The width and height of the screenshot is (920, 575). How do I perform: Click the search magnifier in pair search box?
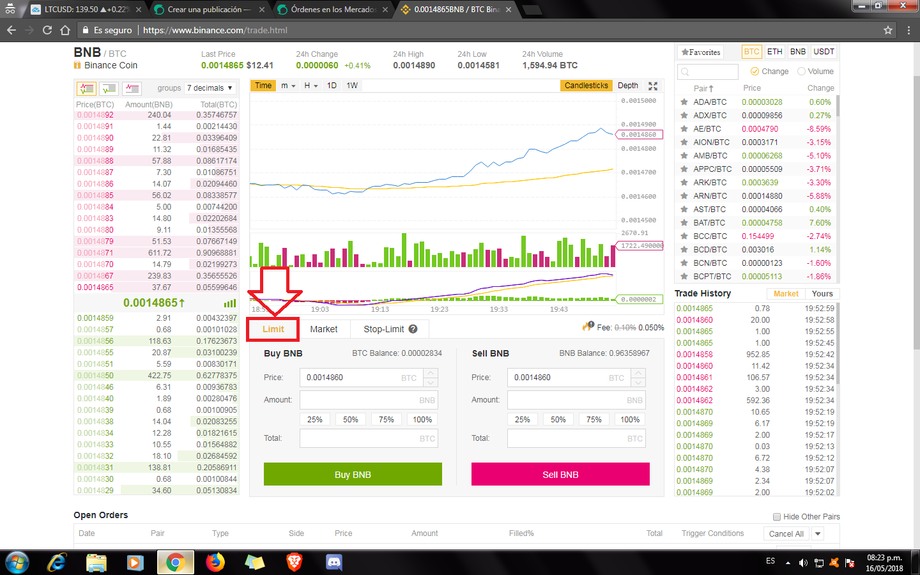pos(685,72)
